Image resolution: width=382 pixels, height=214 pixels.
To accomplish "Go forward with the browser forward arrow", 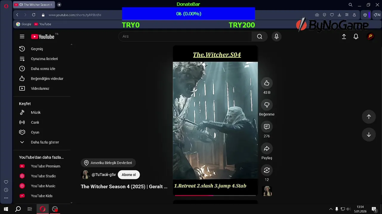I will [25, 15].
